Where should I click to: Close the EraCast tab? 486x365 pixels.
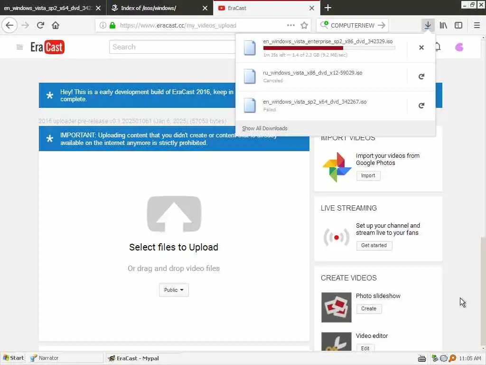pyautogui.click(x=311, y=8)
